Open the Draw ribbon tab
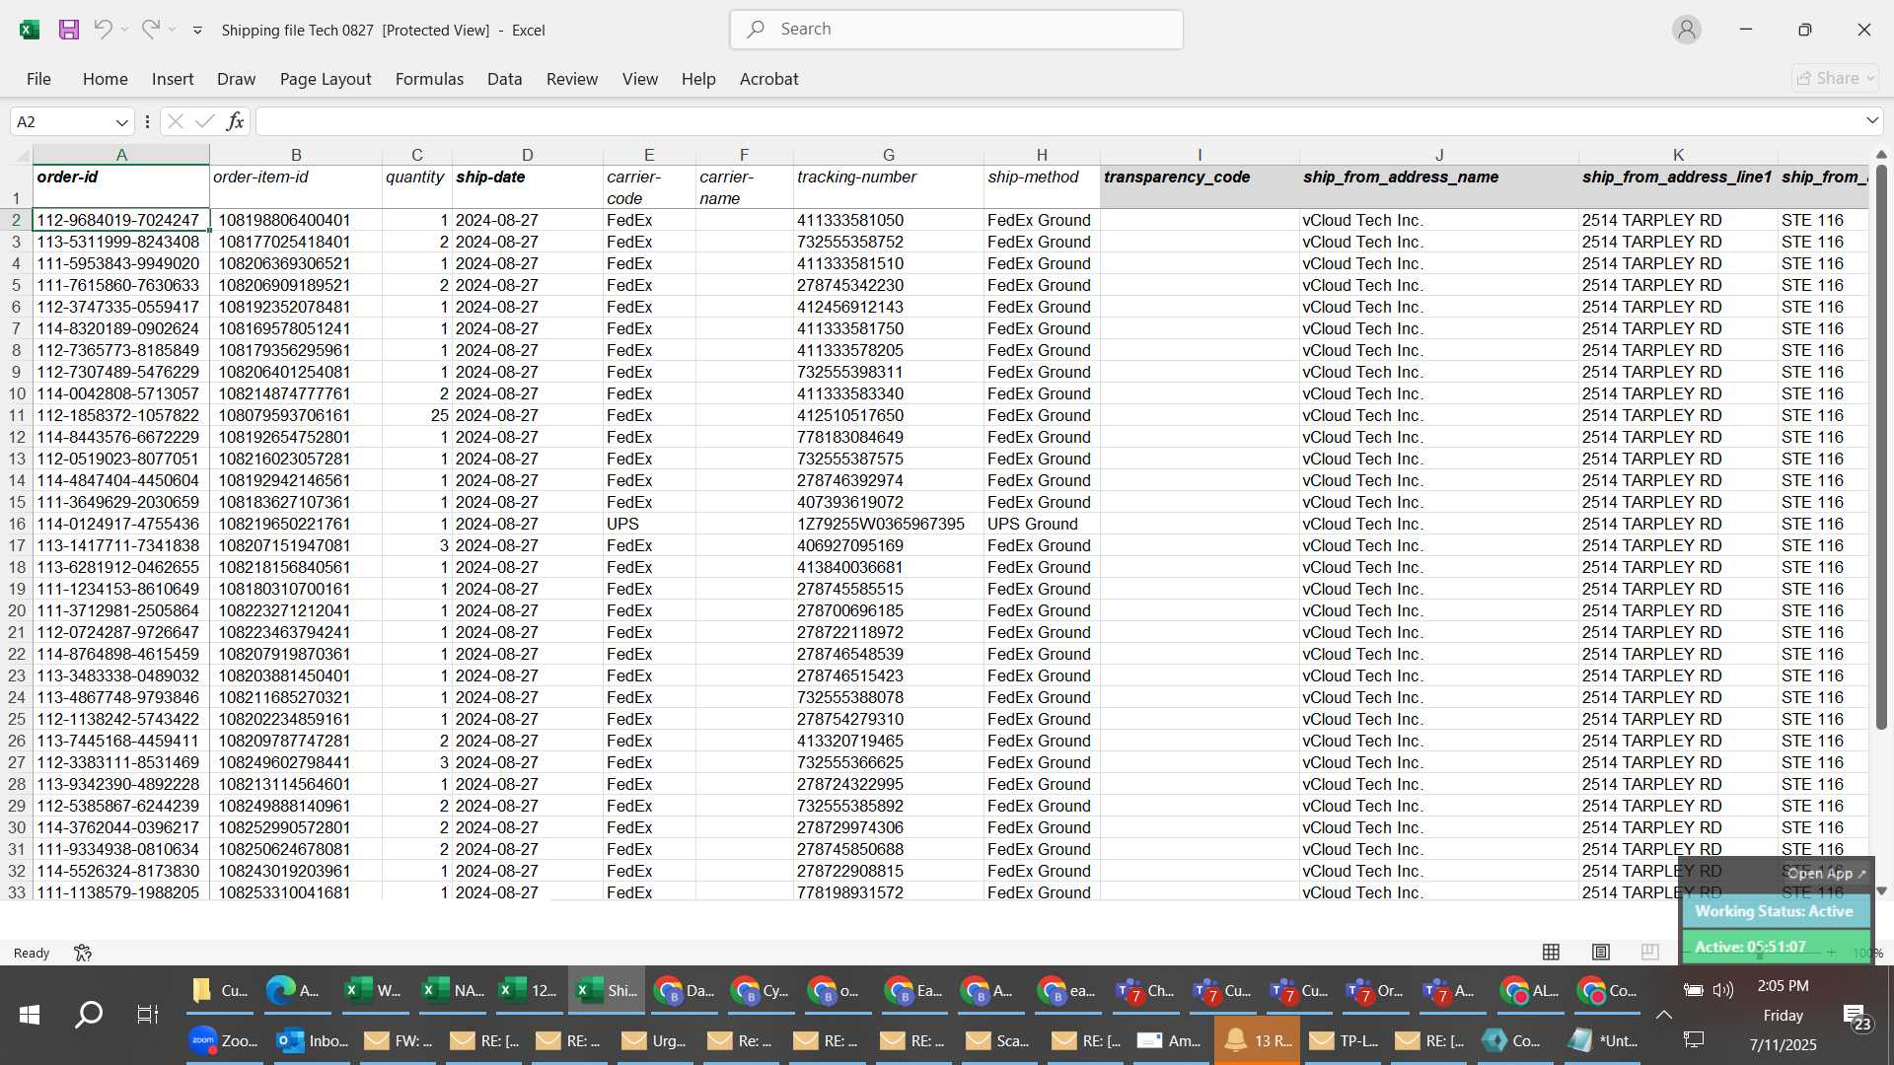1894x1065 pixels. point(236,79)
